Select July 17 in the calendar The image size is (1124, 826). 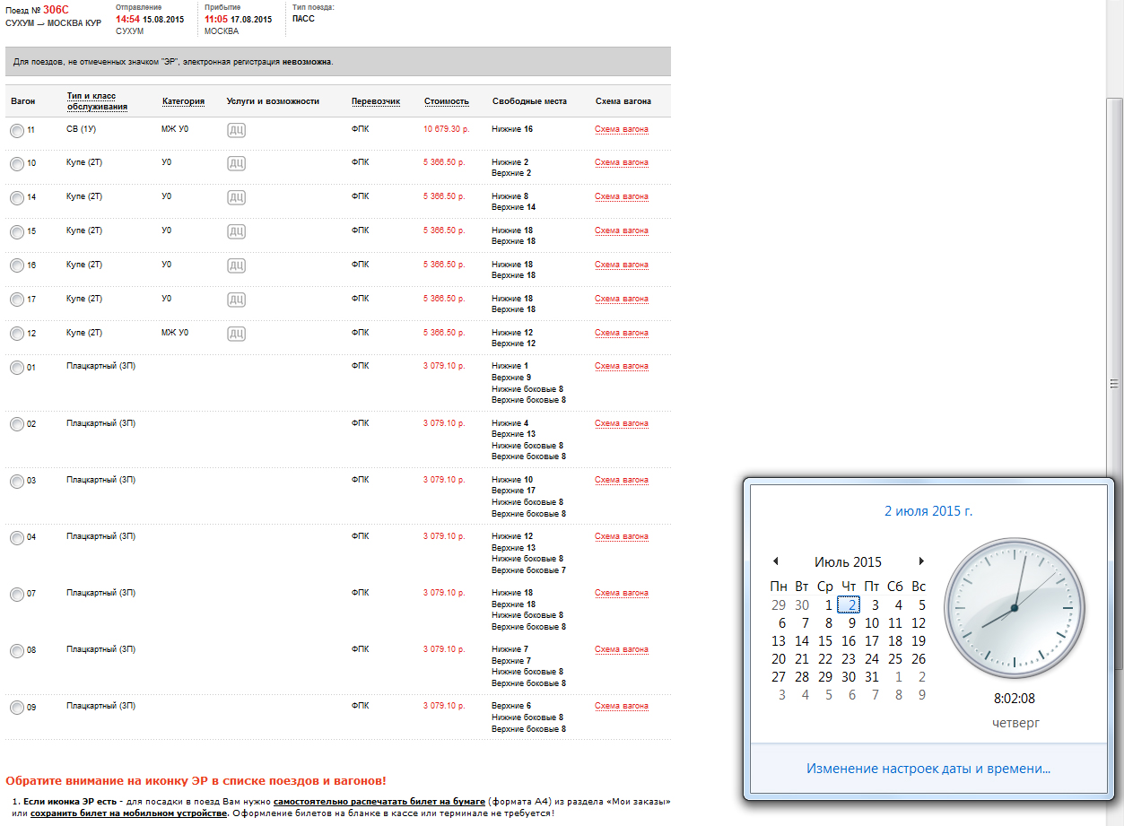[871, 641]
